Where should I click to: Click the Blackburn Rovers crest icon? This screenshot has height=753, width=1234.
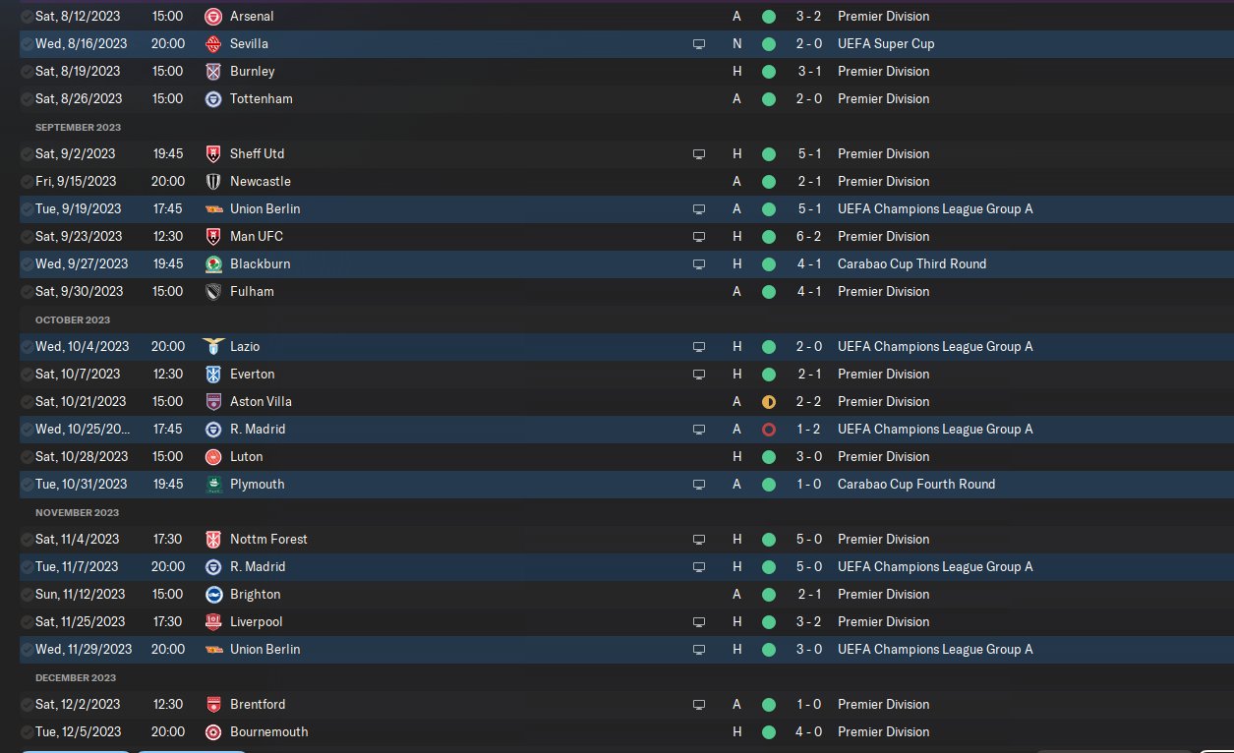point(213,264)
